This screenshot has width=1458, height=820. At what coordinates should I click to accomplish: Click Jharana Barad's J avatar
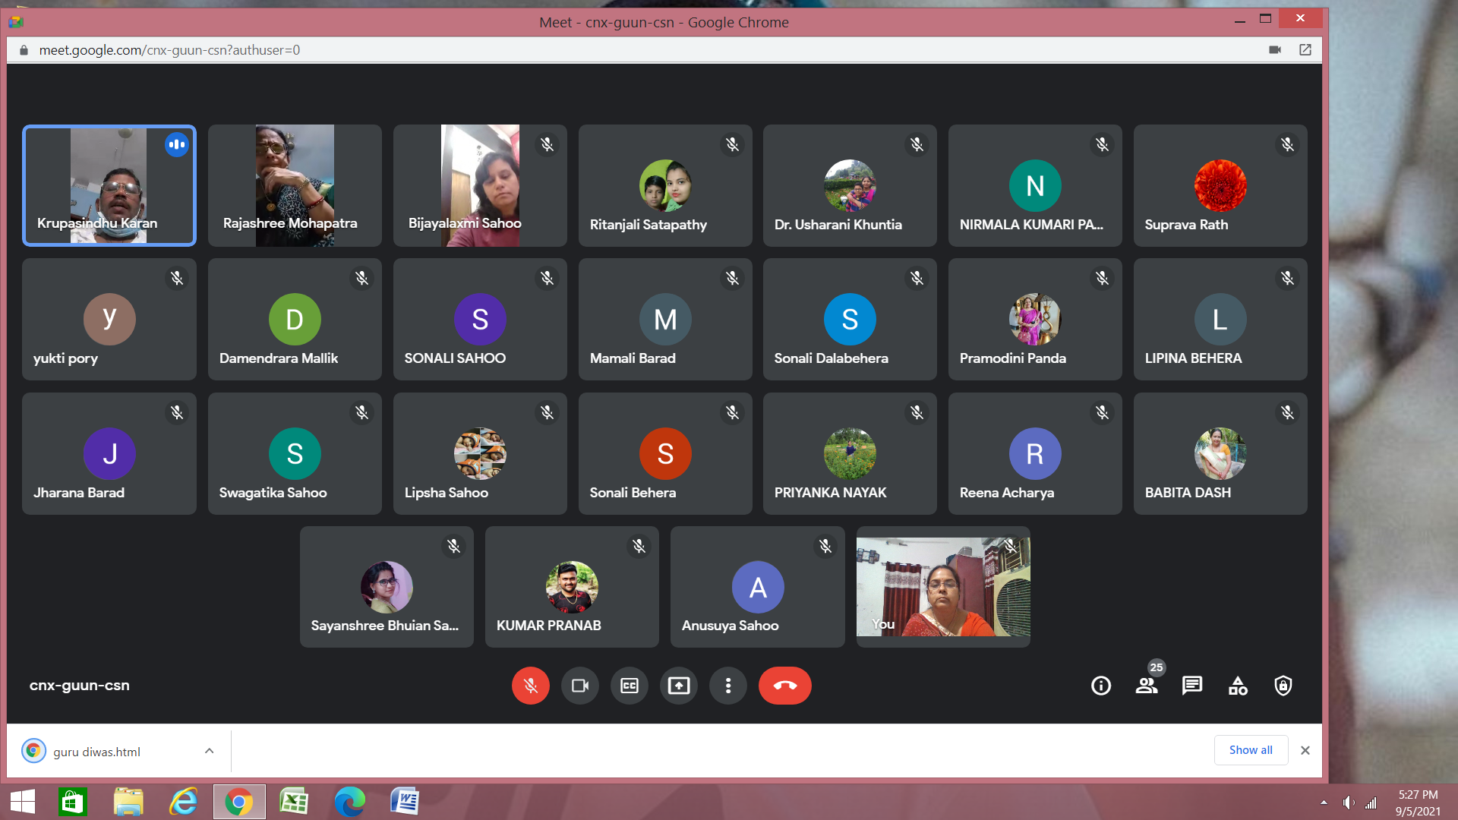tap(109, 453)
